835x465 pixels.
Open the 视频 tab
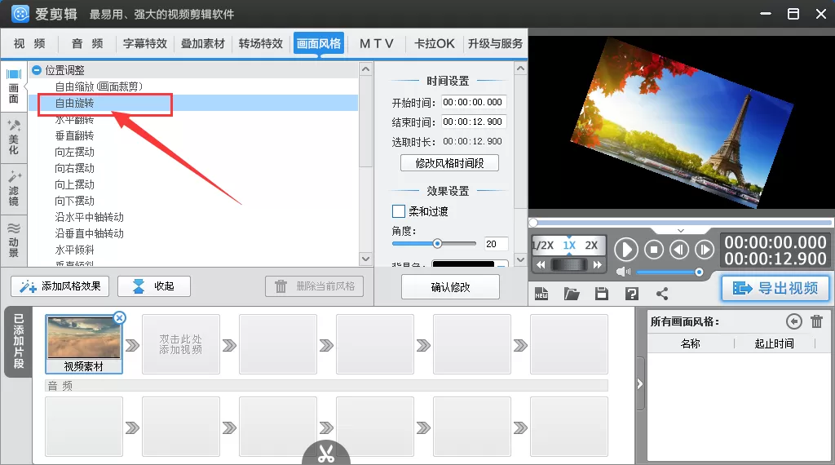(x=29, y=44)
